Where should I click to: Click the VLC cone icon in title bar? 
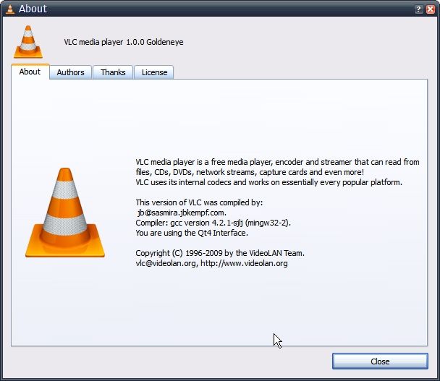coord(10,9)
